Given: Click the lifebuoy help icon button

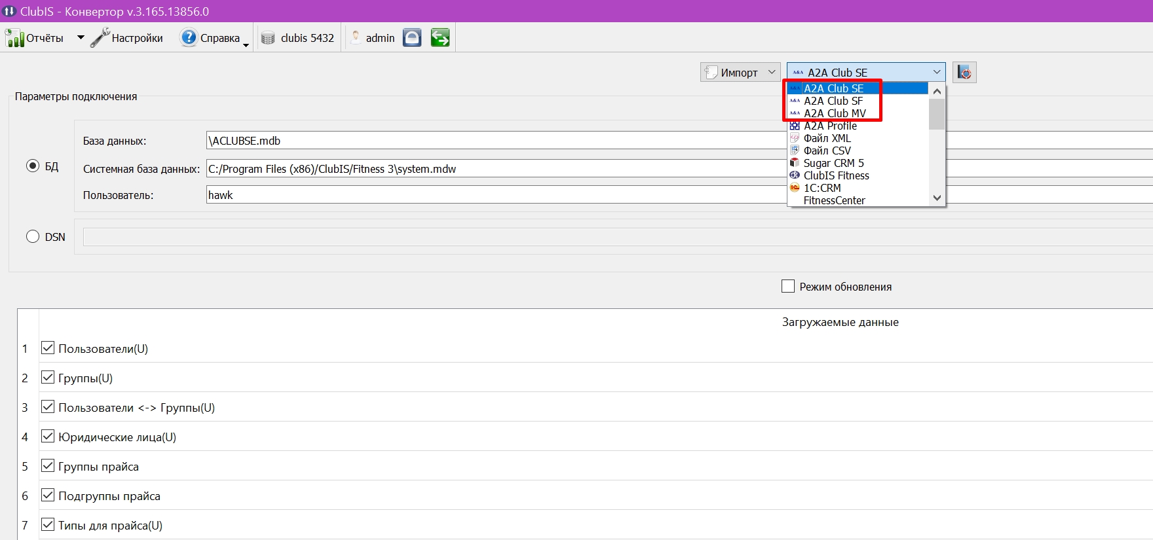Looking at the screenshot, I should [x=964, y=72].
